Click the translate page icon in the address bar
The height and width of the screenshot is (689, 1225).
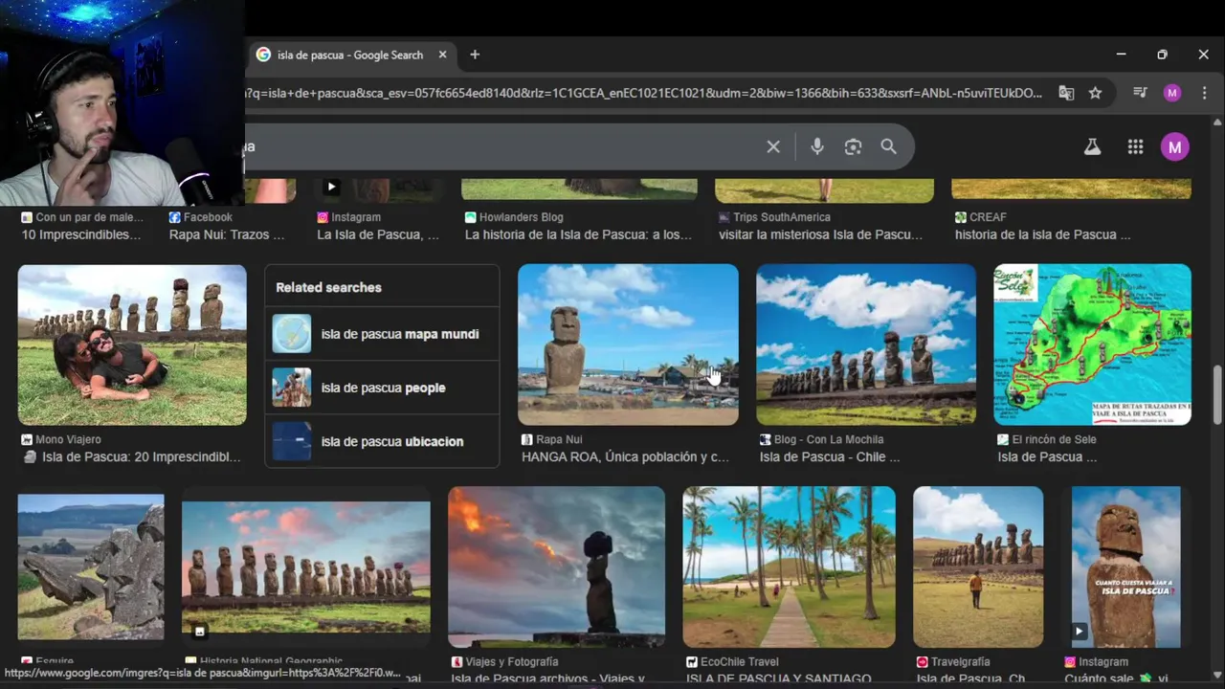(x=1066, y=93)
